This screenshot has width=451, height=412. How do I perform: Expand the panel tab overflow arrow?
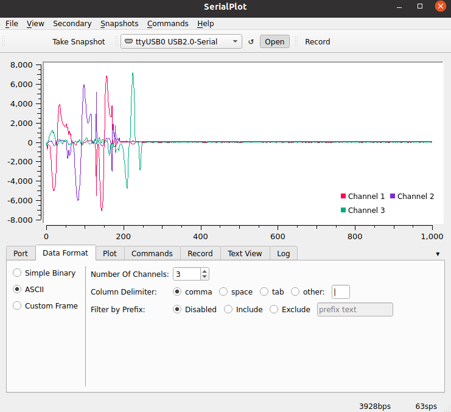click(438, 254)
